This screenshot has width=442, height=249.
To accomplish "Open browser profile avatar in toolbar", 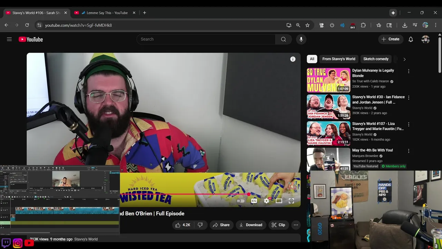I will click(x=425, y=25).
